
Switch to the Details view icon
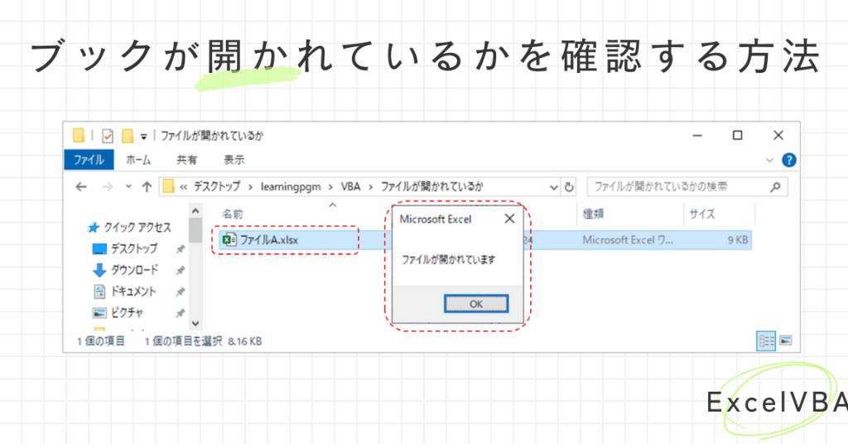coord(766,340)
